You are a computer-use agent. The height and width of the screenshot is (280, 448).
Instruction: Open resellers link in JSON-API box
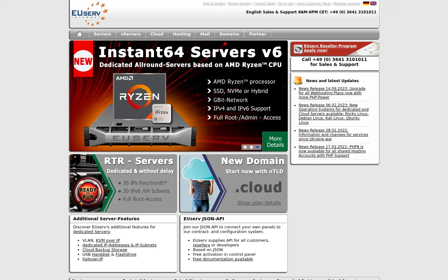point(201,245)
